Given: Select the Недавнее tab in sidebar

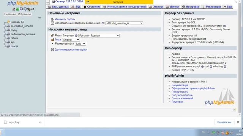Looking at the screenshot, I should click(10, 14).
